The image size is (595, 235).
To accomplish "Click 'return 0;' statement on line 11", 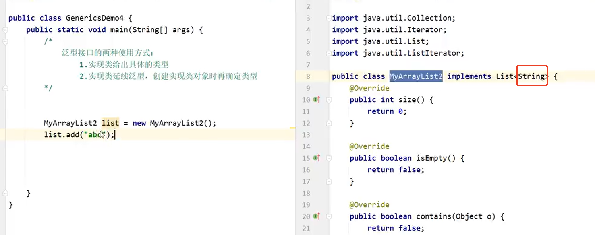I will click(x=387, y=111).
